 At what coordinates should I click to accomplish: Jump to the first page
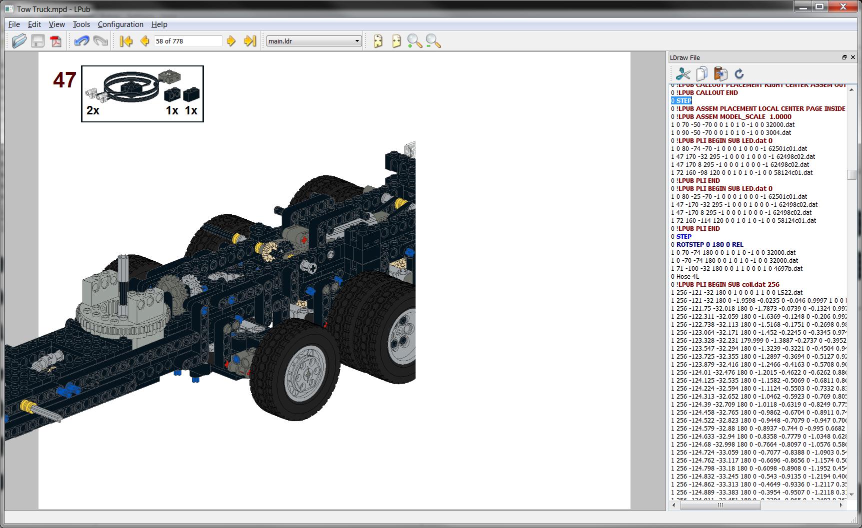point(126,41)
